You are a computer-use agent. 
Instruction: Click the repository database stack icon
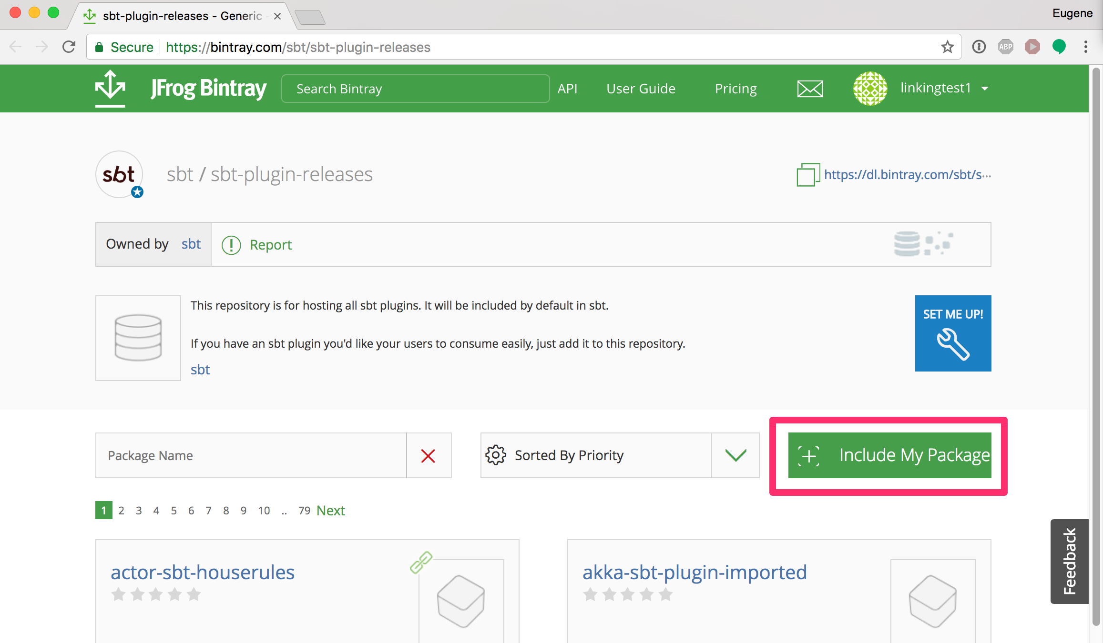(x=138, y=338)
